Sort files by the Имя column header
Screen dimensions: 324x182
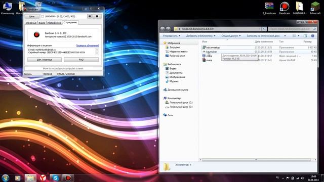coord(227,41)
